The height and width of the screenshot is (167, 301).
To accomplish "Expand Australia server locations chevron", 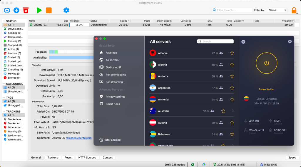I will point(233,111).
